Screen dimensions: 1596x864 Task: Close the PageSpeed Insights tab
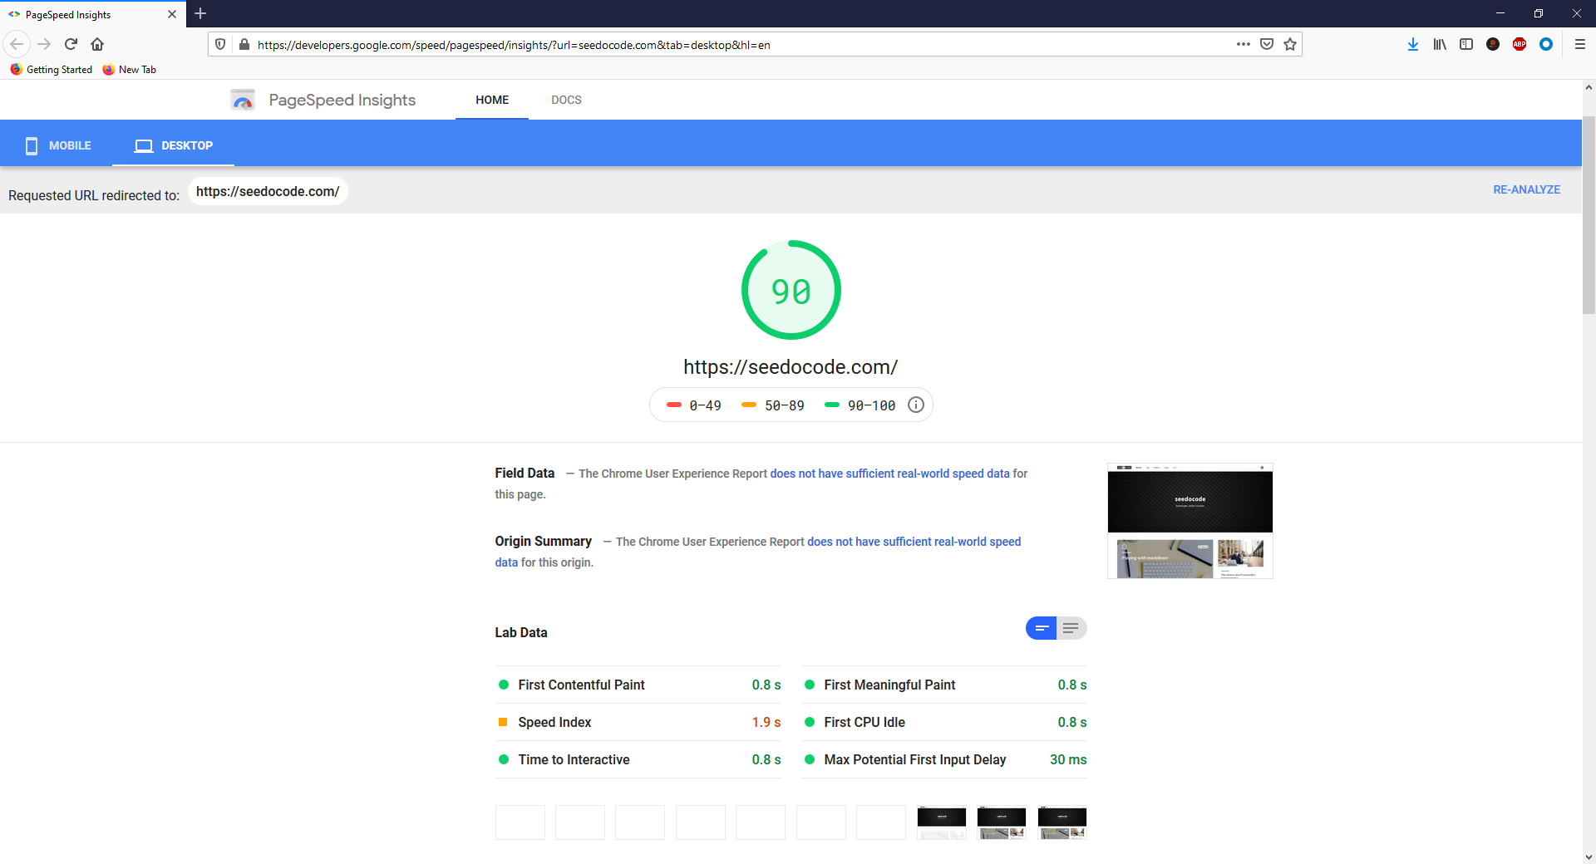point(172,14)
